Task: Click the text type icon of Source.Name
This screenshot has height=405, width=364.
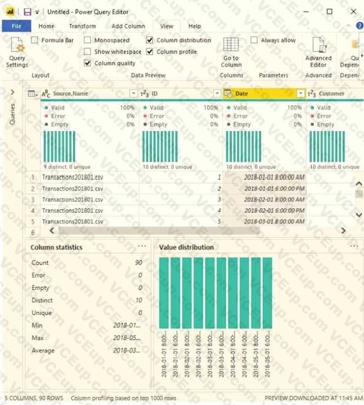Action: (x=46, y=94)
